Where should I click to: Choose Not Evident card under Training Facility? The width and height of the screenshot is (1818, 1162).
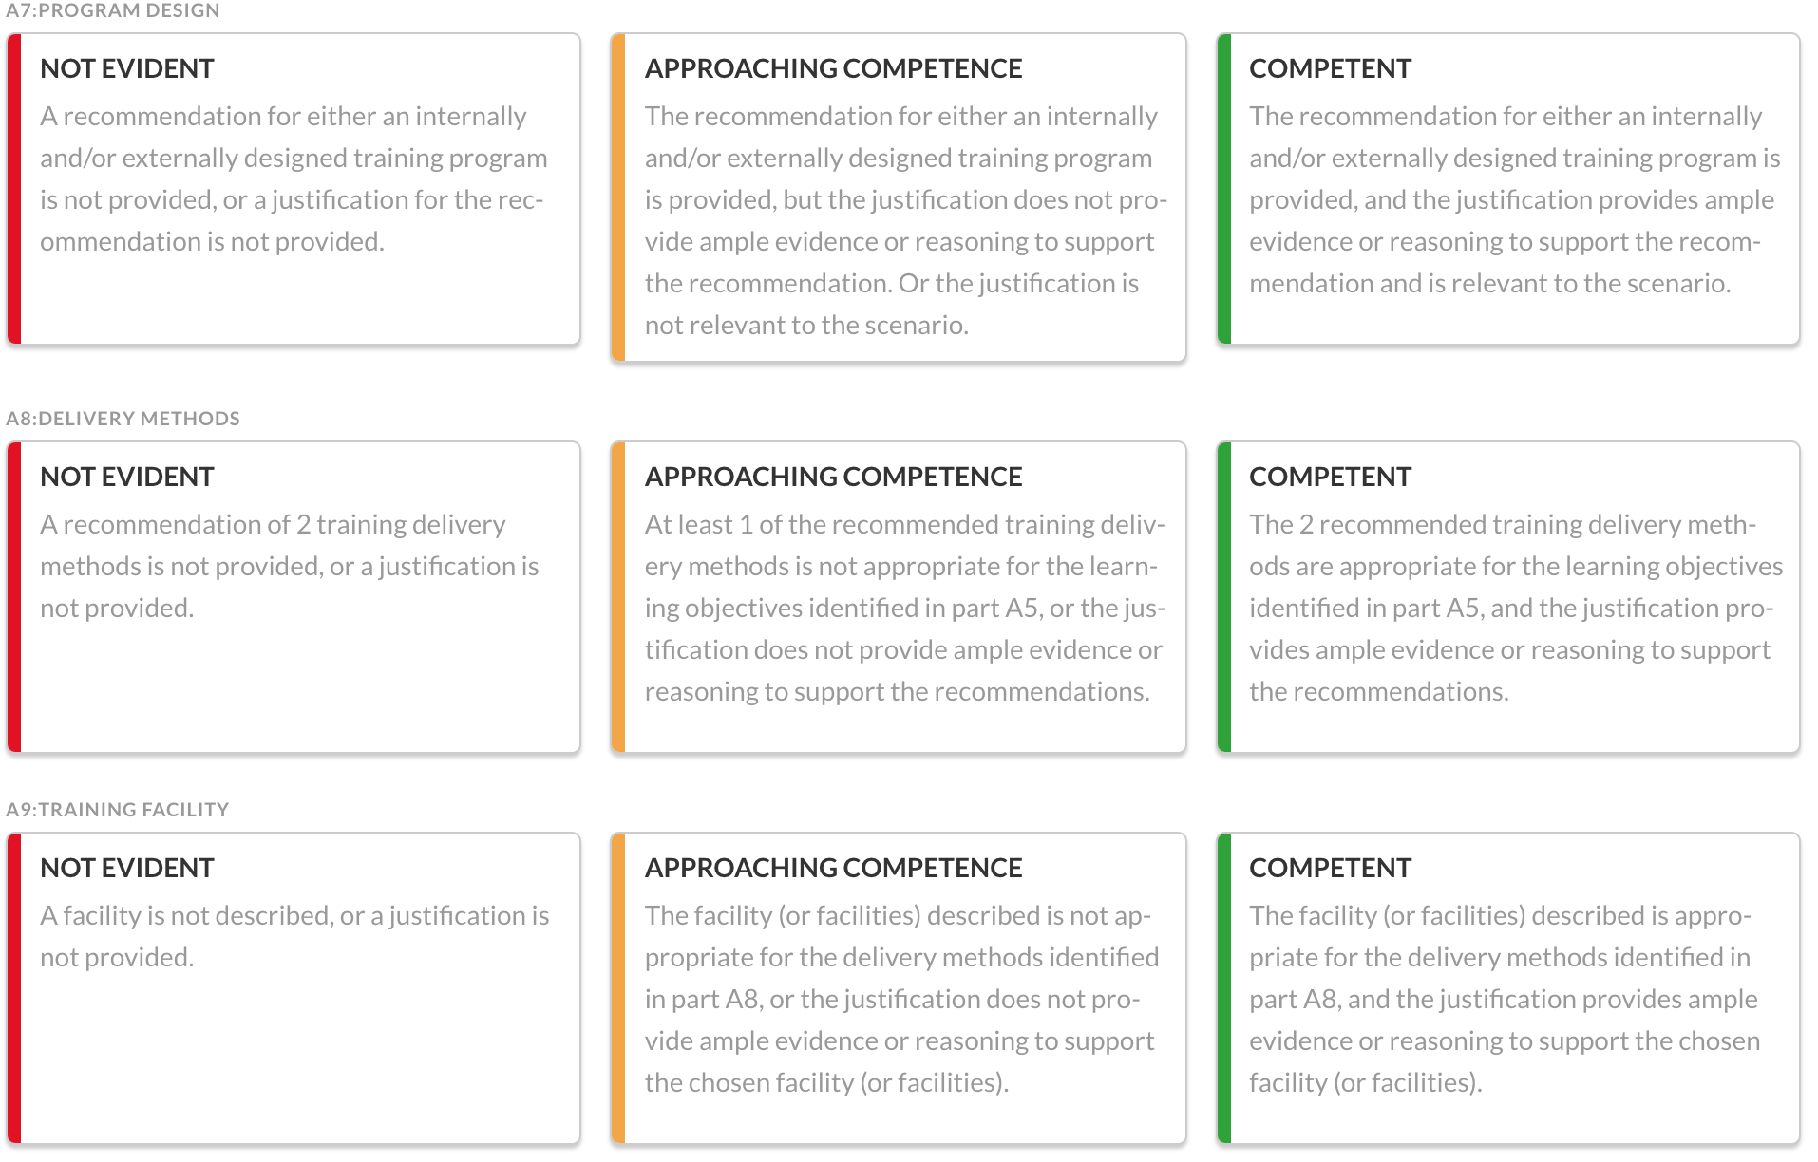pos(294,988)
